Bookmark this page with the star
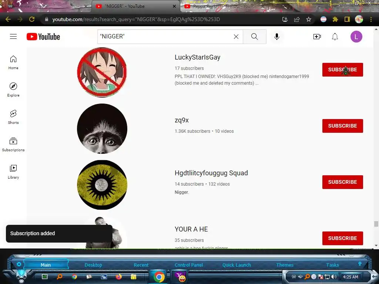This screenshot has height=284, width=379. [309, 19]
